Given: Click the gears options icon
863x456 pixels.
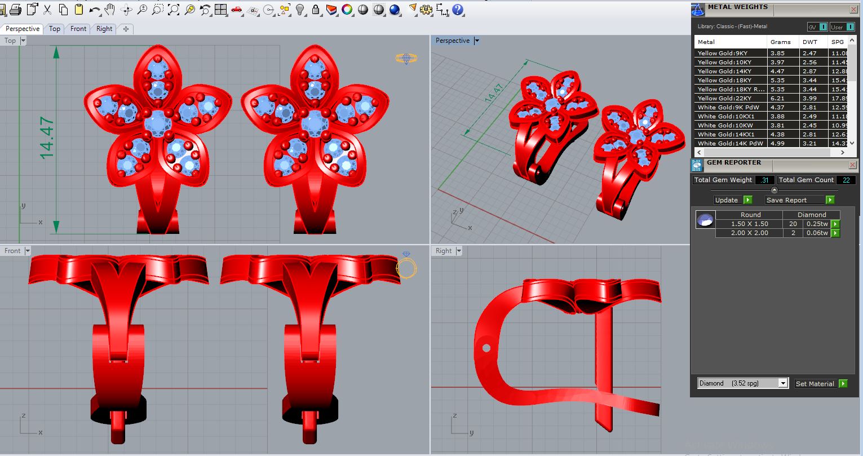Looking at the screenshot, I should coord(427,10).
